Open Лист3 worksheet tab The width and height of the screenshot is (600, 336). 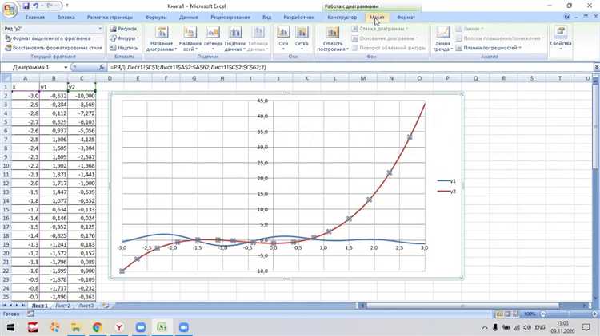(x=86, y=306)
